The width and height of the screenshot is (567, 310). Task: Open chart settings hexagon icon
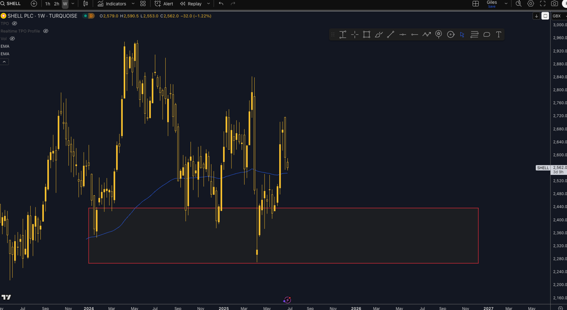(x=531, y=4)
